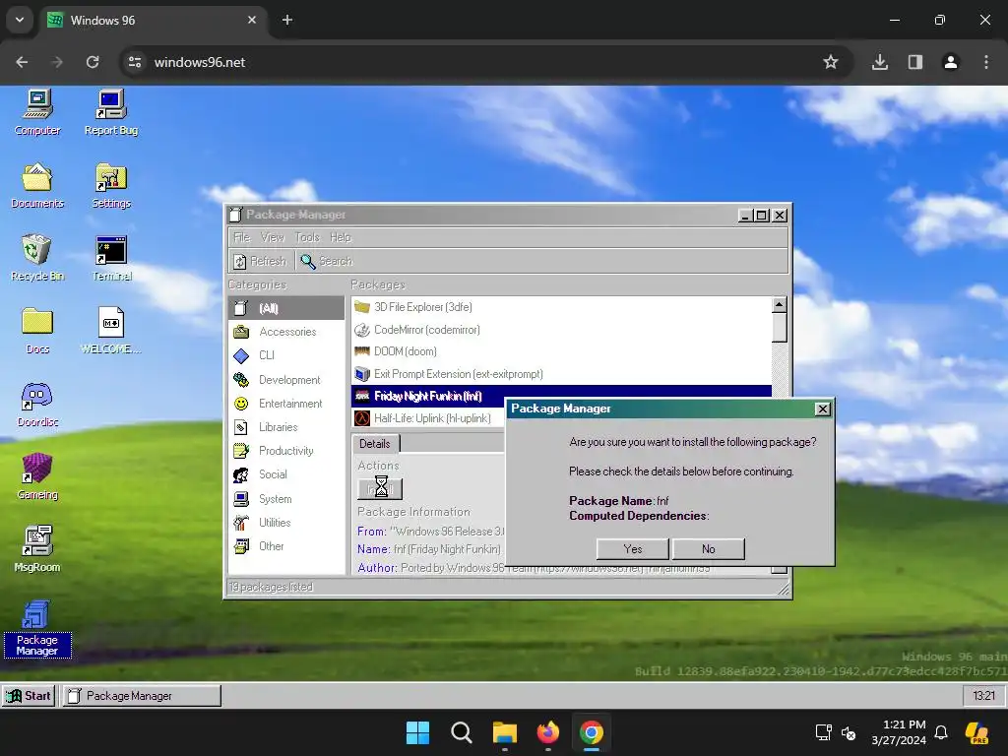Viewport: 1008px width, 756px height.
Task: Open Firefox from the host taskbar
Action: [548, 732]
